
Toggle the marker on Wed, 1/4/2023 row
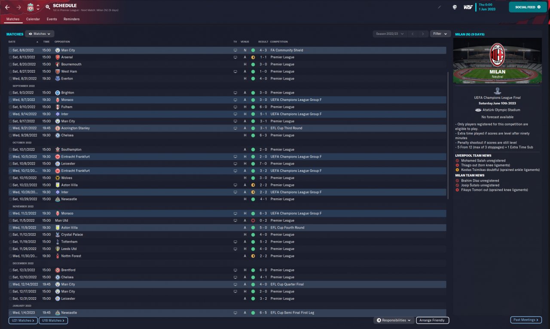(11, 313)
